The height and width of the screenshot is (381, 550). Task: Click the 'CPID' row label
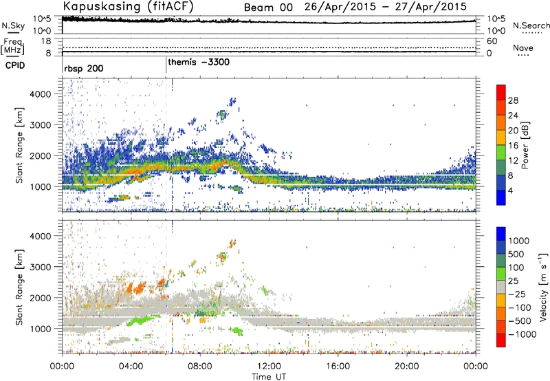(14, 65)
